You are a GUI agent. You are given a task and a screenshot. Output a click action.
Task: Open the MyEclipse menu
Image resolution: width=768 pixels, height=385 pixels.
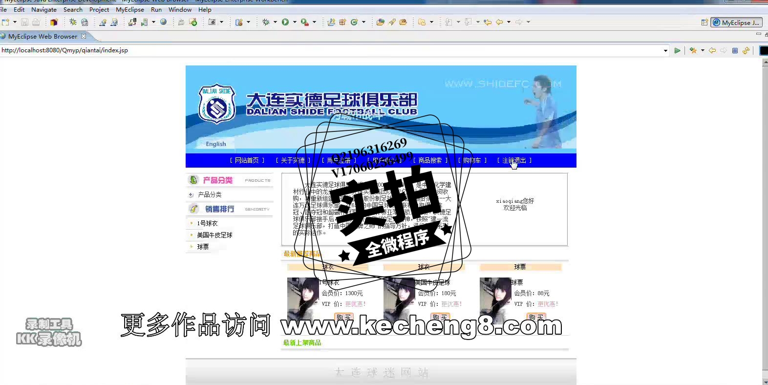click(130, 9)
